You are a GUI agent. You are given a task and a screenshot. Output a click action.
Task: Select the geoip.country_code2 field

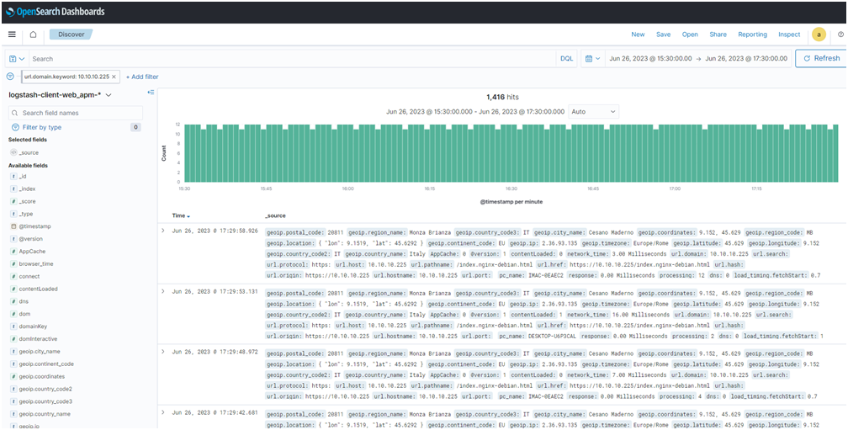pyautogui.click(x=45, y=389)
